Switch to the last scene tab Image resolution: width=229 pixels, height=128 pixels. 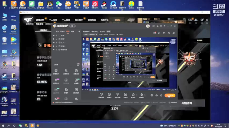coord(73,31)
